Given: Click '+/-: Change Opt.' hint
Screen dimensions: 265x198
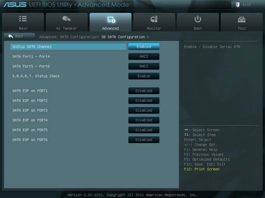Looking at the screenshot, I should click(x=201, y=145).
